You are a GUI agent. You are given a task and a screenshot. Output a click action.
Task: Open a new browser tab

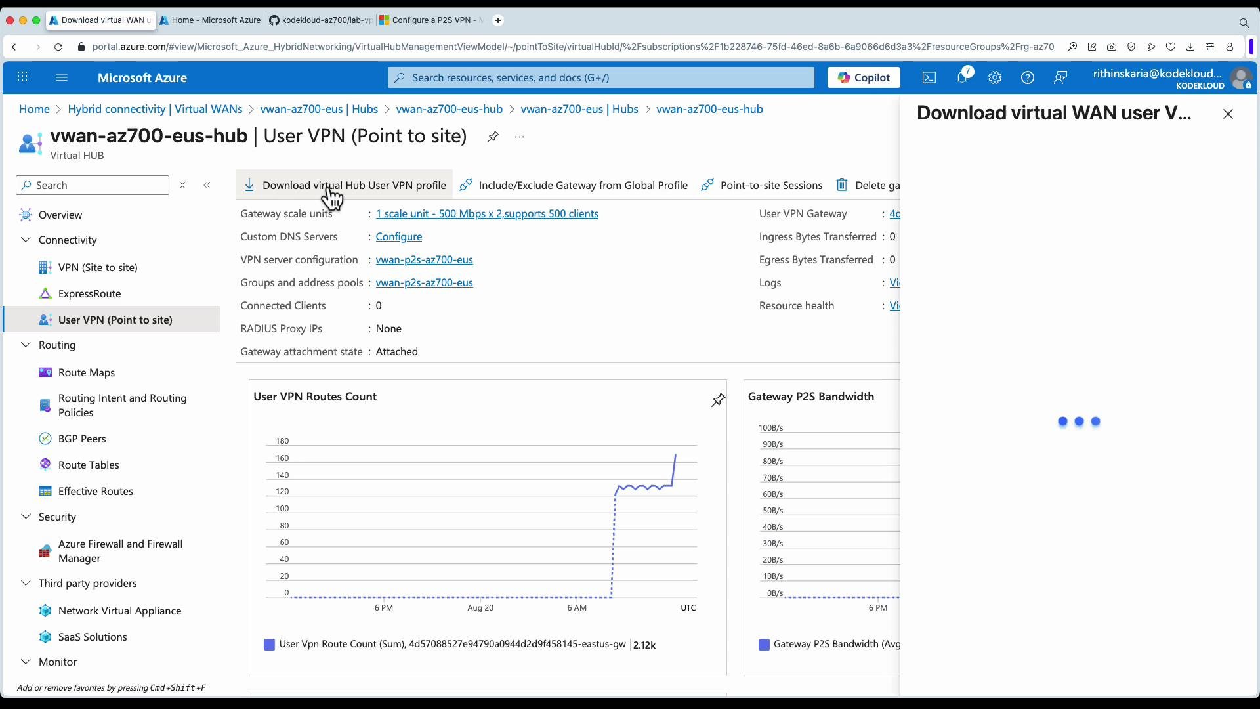[x=498, y=20]
